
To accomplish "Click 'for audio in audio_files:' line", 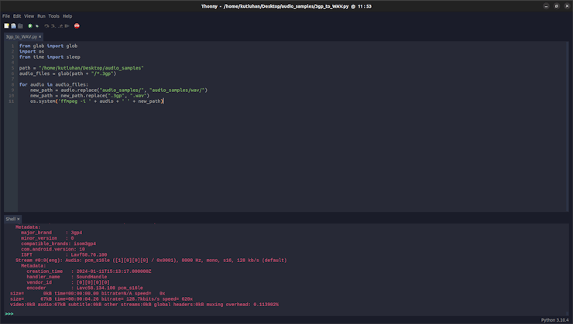I will pos(53,84).
